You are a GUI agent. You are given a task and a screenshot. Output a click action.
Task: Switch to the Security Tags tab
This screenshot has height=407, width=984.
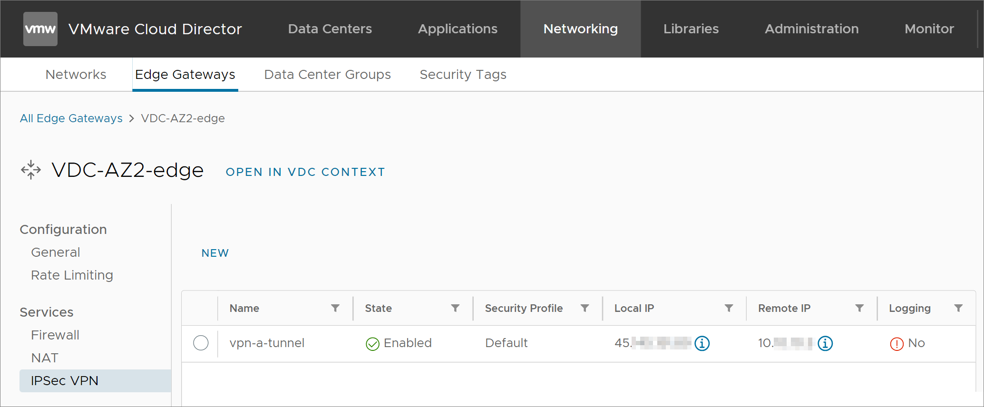(x=463, y=75)
